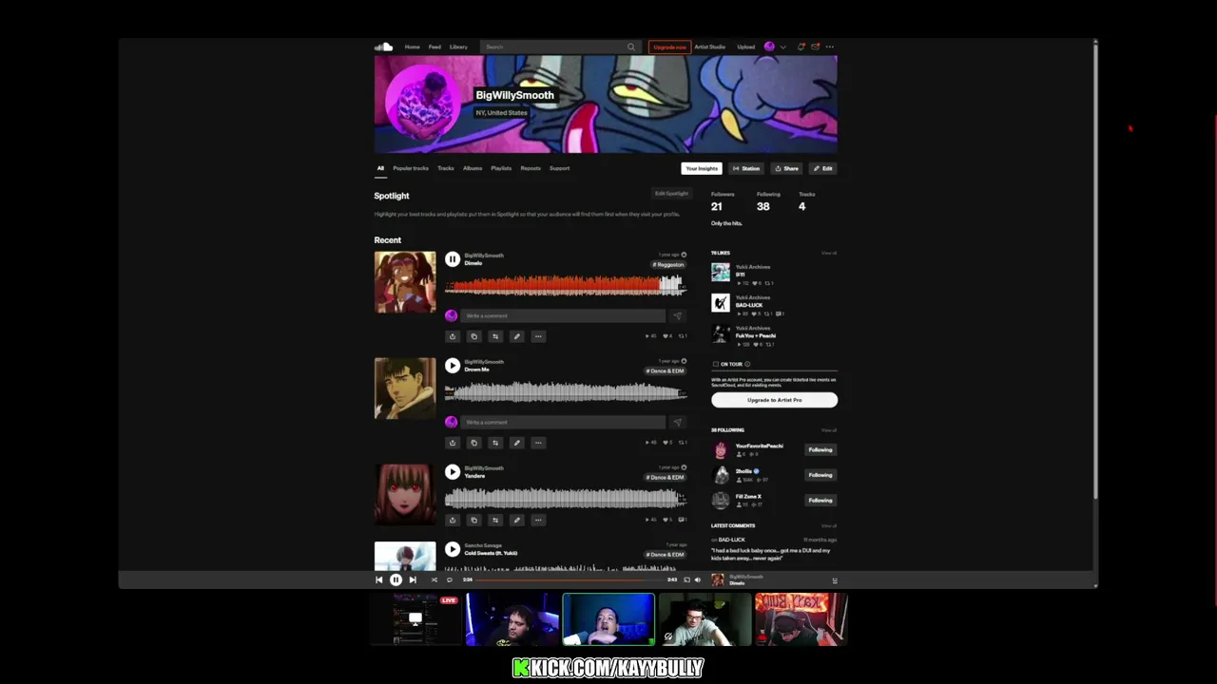The image size is (1217, 684).
Task: Open the Tracks tab
Action: click(446, 168)
